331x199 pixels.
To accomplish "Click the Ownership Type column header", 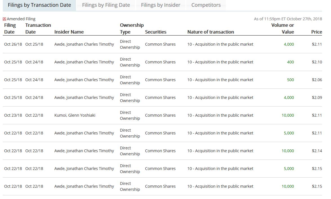I will pyautogui.click(x=132, y=28).
